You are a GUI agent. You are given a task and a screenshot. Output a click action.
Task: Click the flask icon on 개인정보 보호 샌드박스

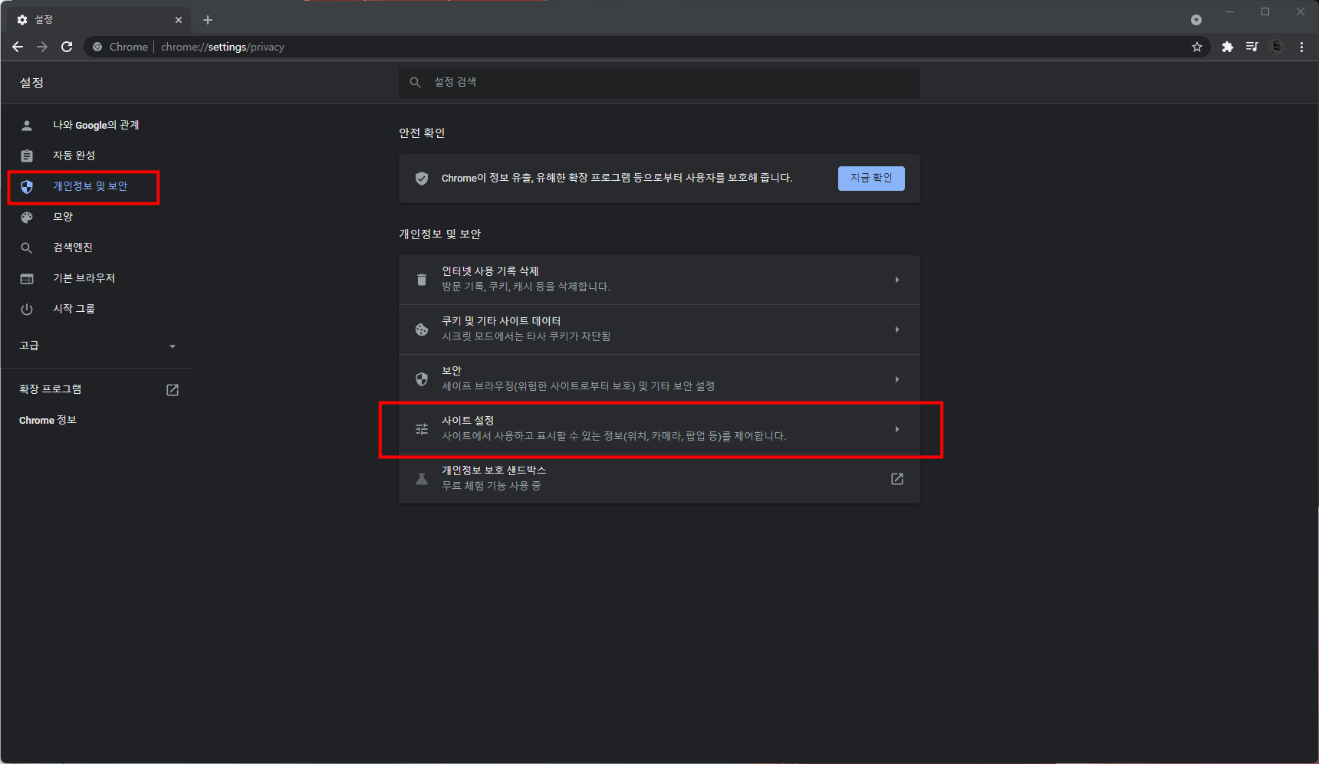[422, 479]
